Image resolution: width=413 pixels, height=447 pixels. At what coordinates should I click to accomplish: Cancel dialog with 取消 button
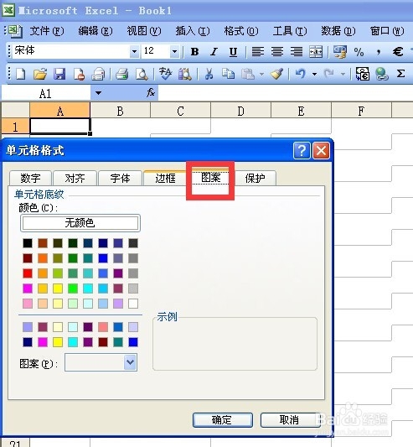click(x=290, y=420)
